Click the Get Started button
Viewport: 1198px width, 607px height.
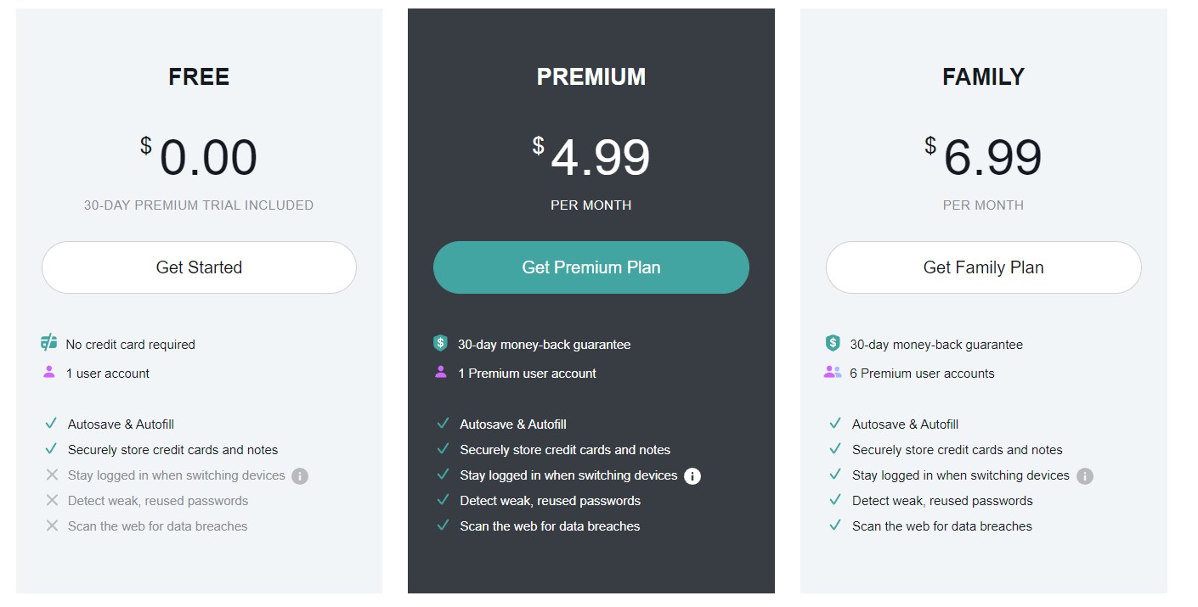pos(199,267)
